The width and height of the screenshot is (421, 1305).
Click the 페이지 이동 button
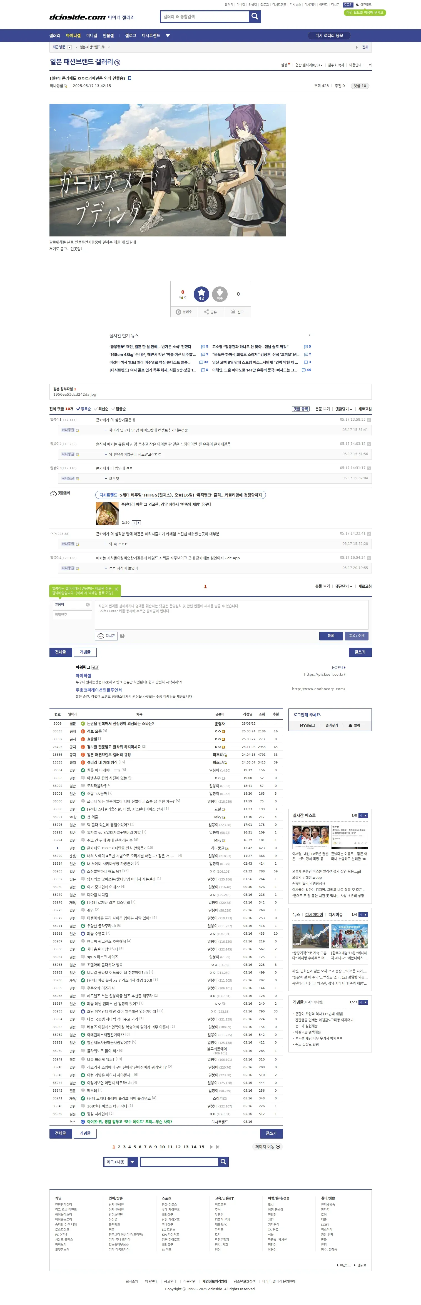(x=268, y=1147)
